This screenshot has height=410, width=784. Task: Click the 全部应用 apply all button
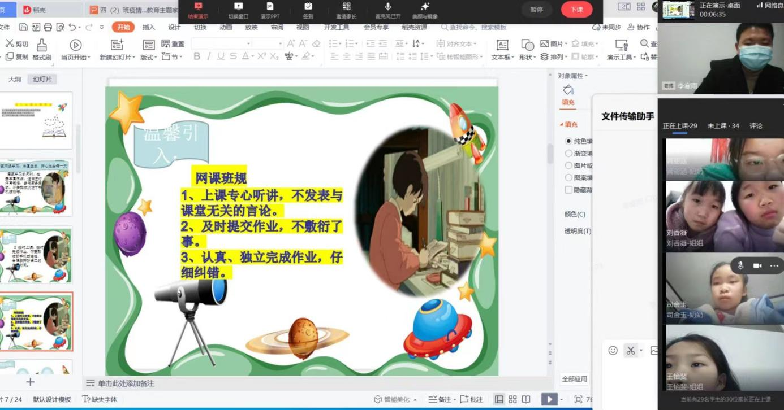[574, 379]
